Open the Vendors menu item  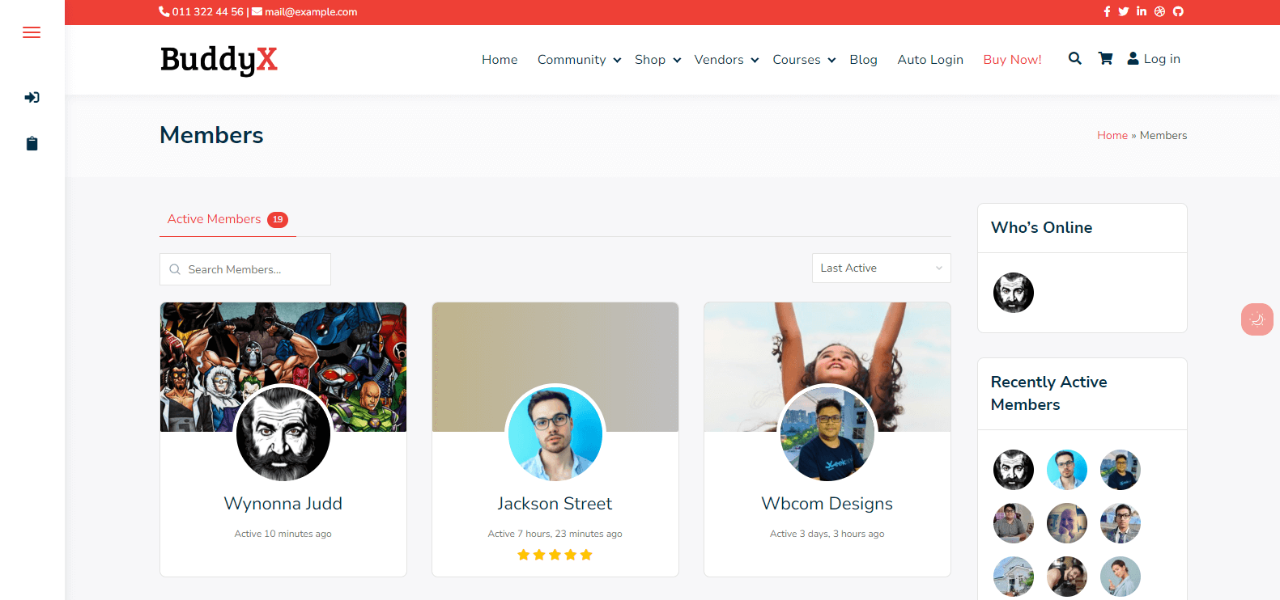tap(719, 60)
